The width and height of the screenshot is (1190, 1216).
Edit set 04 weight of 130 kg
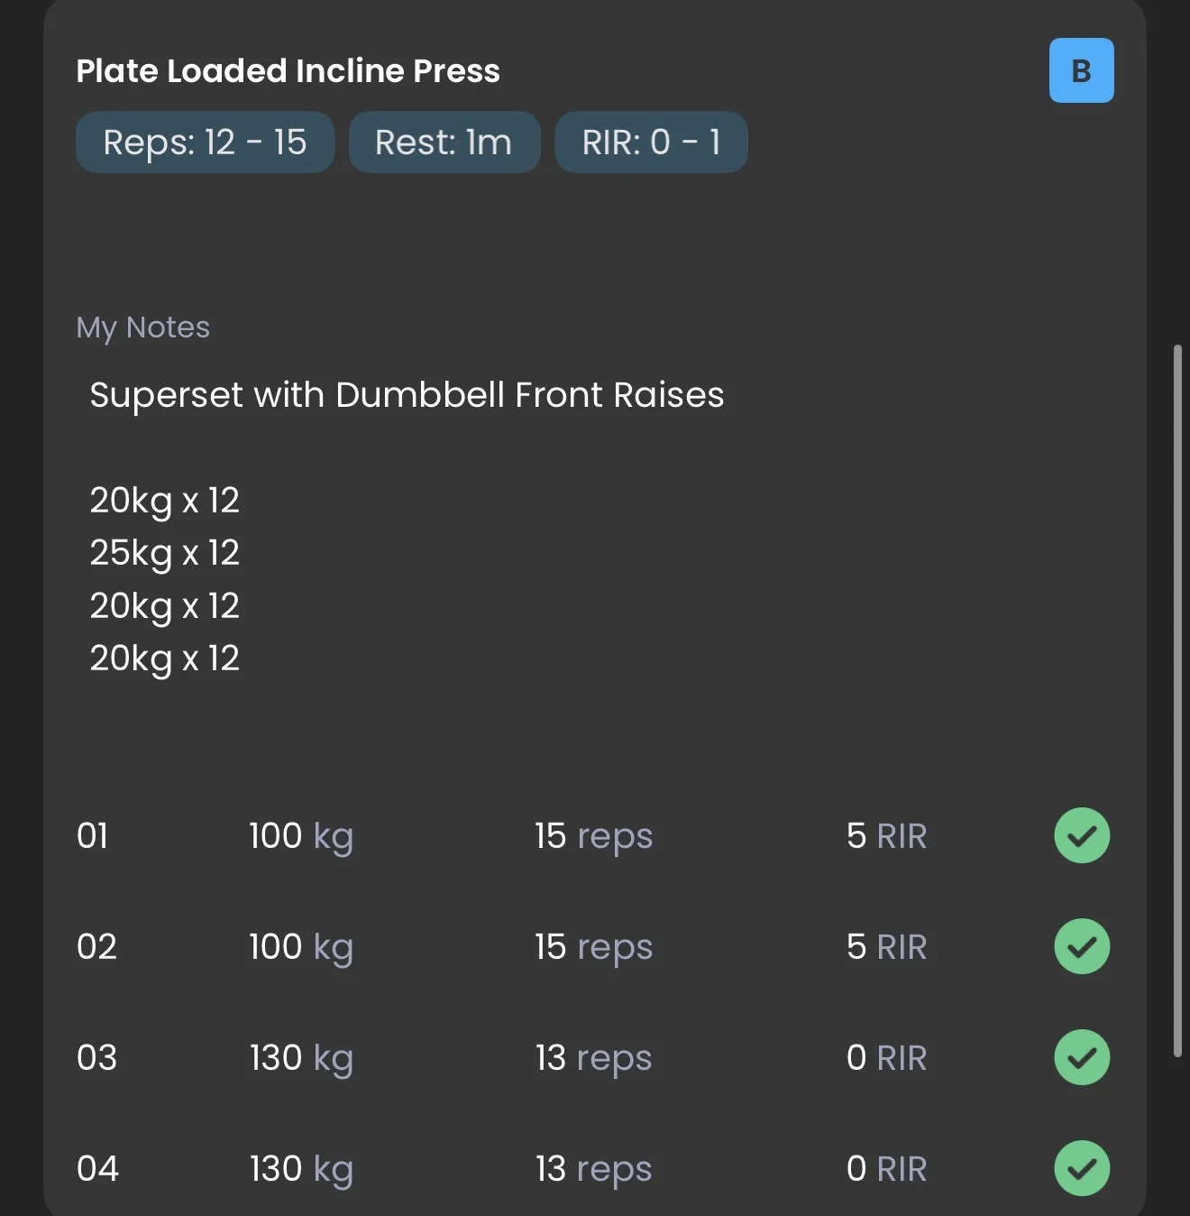coord(301,1169)
